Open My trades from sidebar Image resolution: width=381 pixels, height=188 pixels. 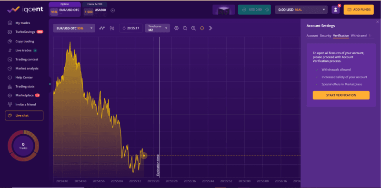(x=22, y=23)
